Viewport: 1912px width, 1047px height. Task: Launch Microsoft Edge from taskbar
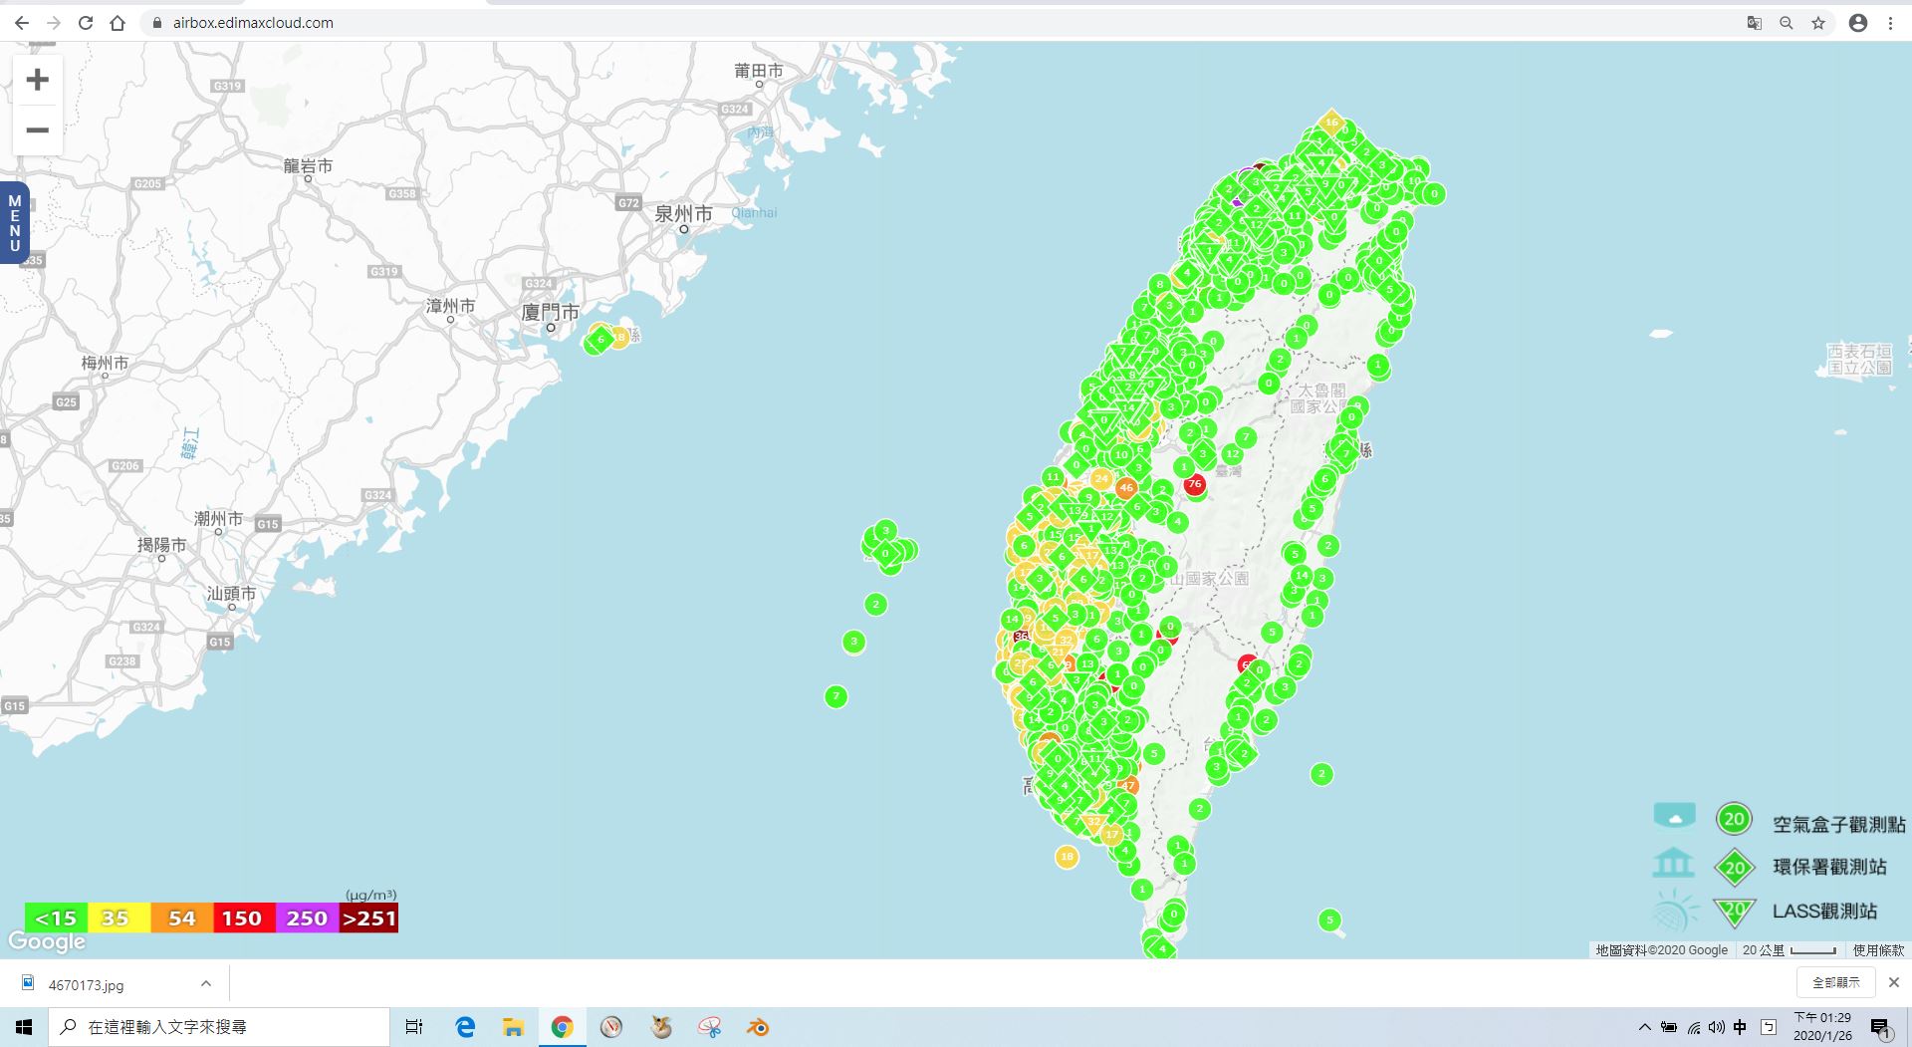pyautogui.click(x=465, y=1027)
